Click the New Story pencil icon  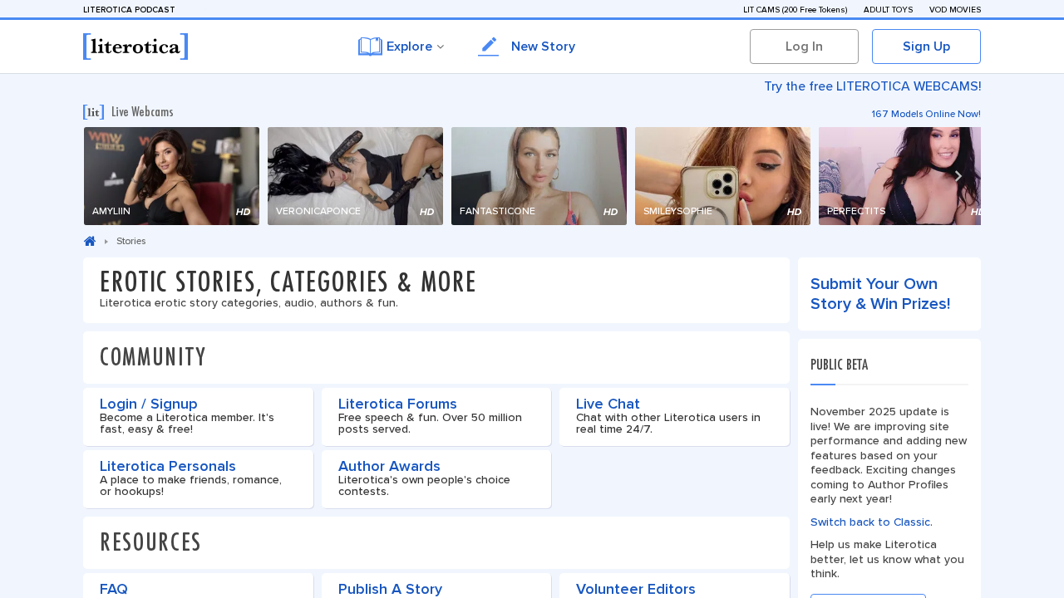(x=489, y=47)
